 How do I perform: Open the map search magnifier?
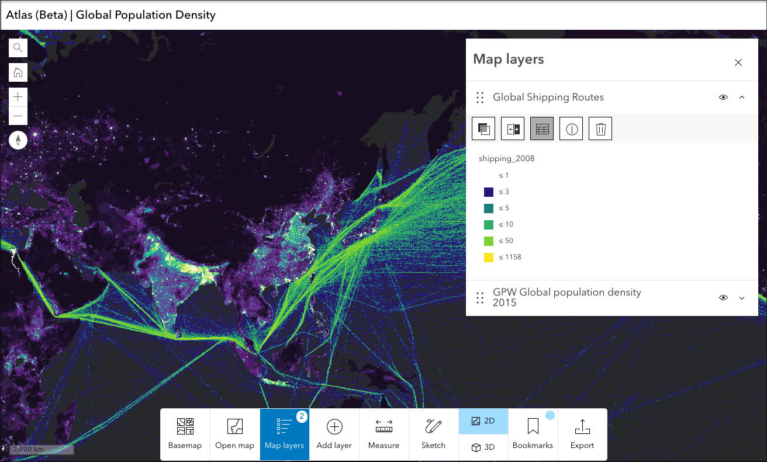coord(18,48)
